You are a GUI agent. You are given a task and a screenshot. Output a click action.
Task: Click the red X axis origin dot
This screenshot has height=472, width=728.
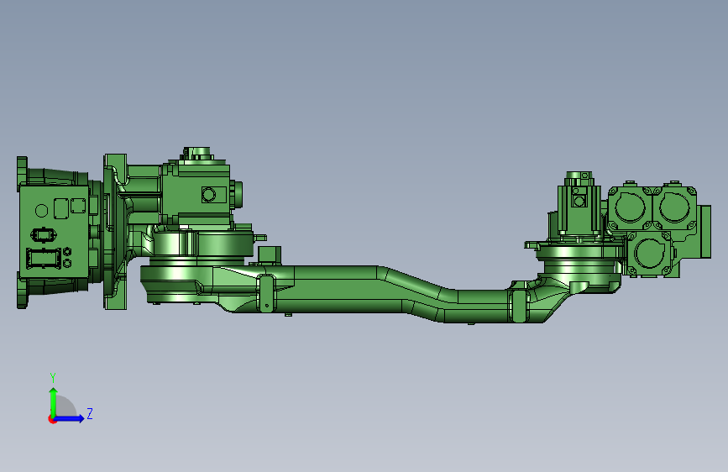pyautogui.click(x=51, y=419)
